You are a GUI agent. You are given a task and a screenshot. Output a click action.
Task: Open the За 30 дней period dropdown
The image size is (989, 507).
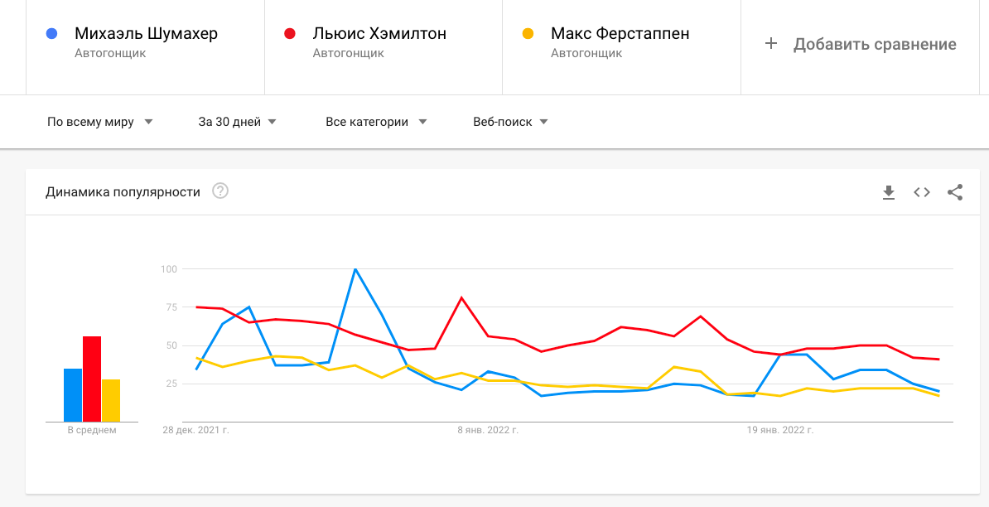[237, 122]
